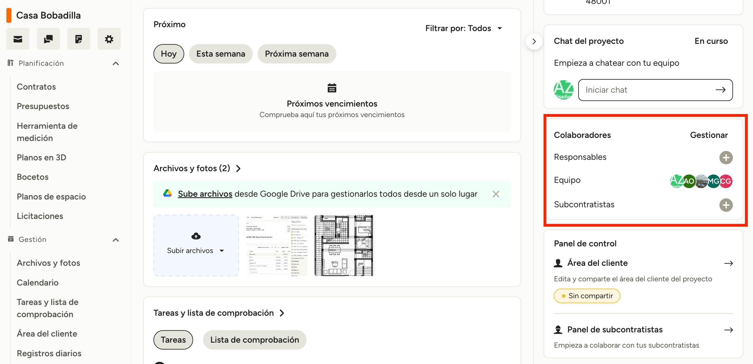Dismiss the Google Drive banner

[x=496, y=194]
